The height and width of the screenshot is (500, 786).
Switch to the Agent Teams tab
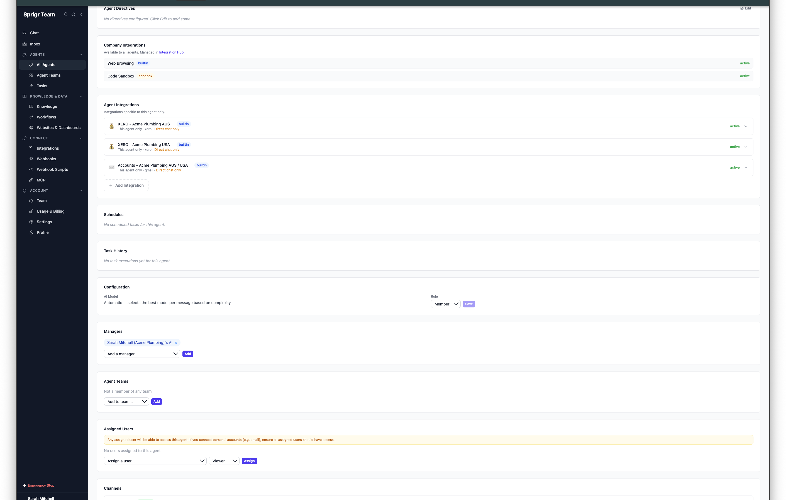[x=49, y=75]
